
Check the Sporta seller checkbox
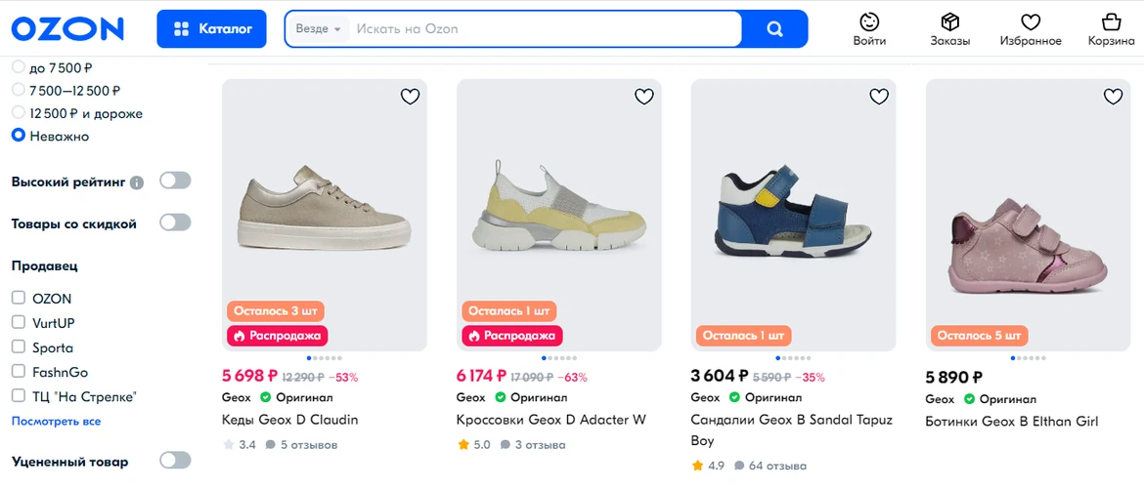[x=19, y=346]
